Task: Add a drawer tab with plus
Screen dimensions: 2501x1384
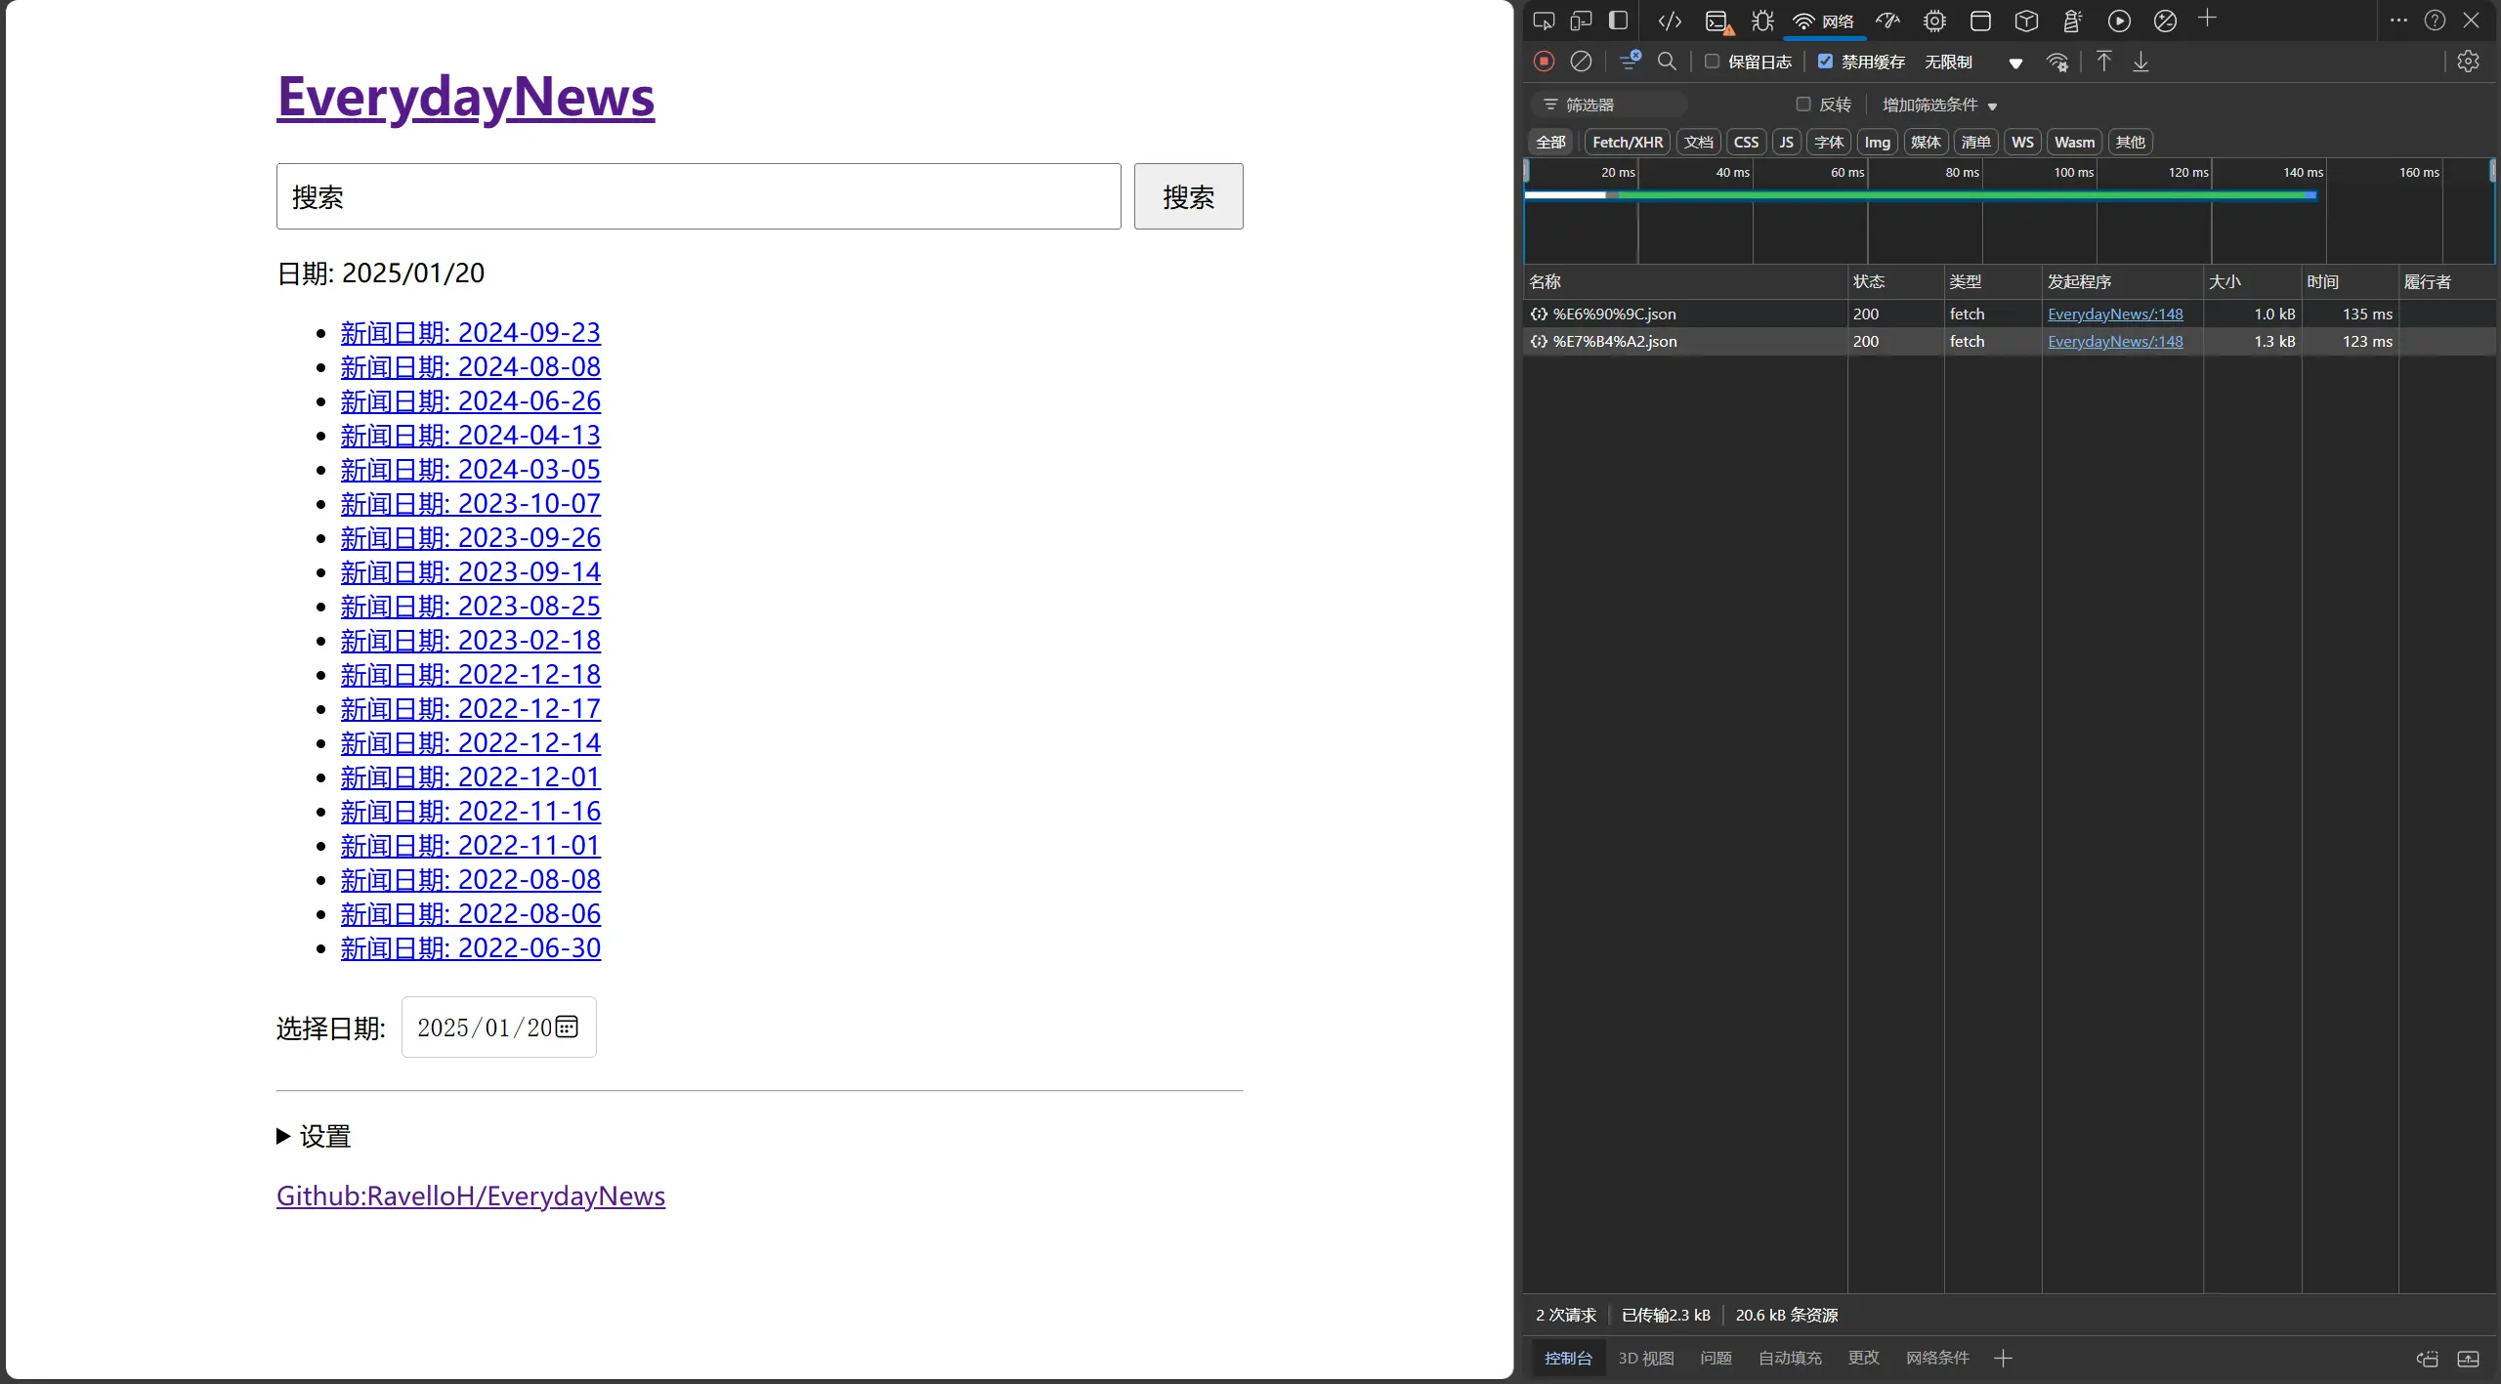Action: coord(2003,1359)
